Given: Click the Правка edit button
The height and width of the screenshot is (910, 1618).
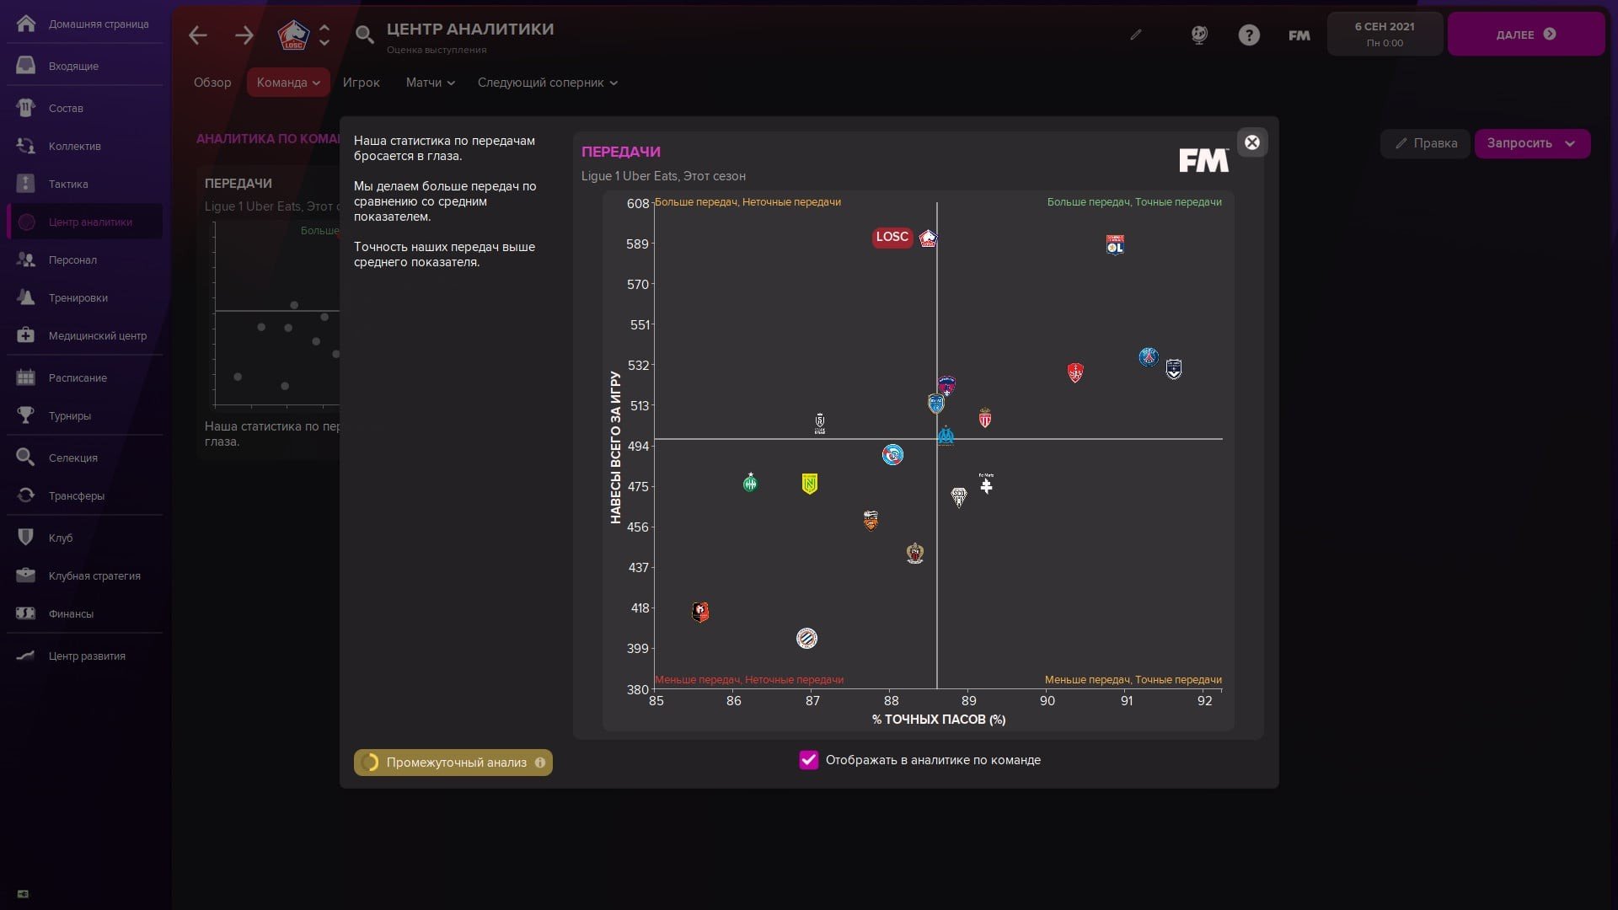Looking at the screenshot, I should (1426, 143).
